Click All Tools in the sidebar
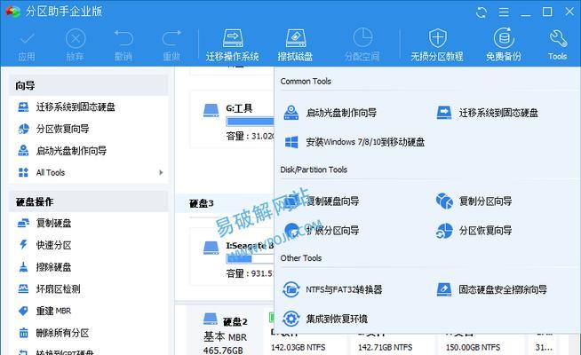Image resolution: width=581 pixels, height=355 pixels. pos(51,172)
